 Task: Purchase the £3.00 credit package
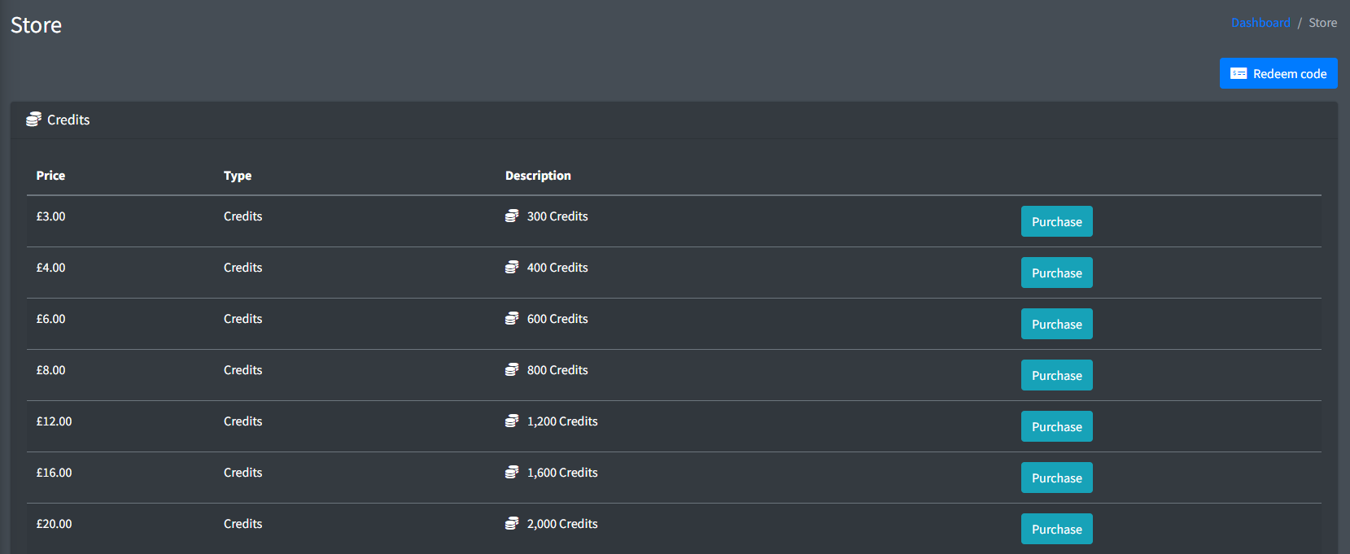tap(1056, 221)
